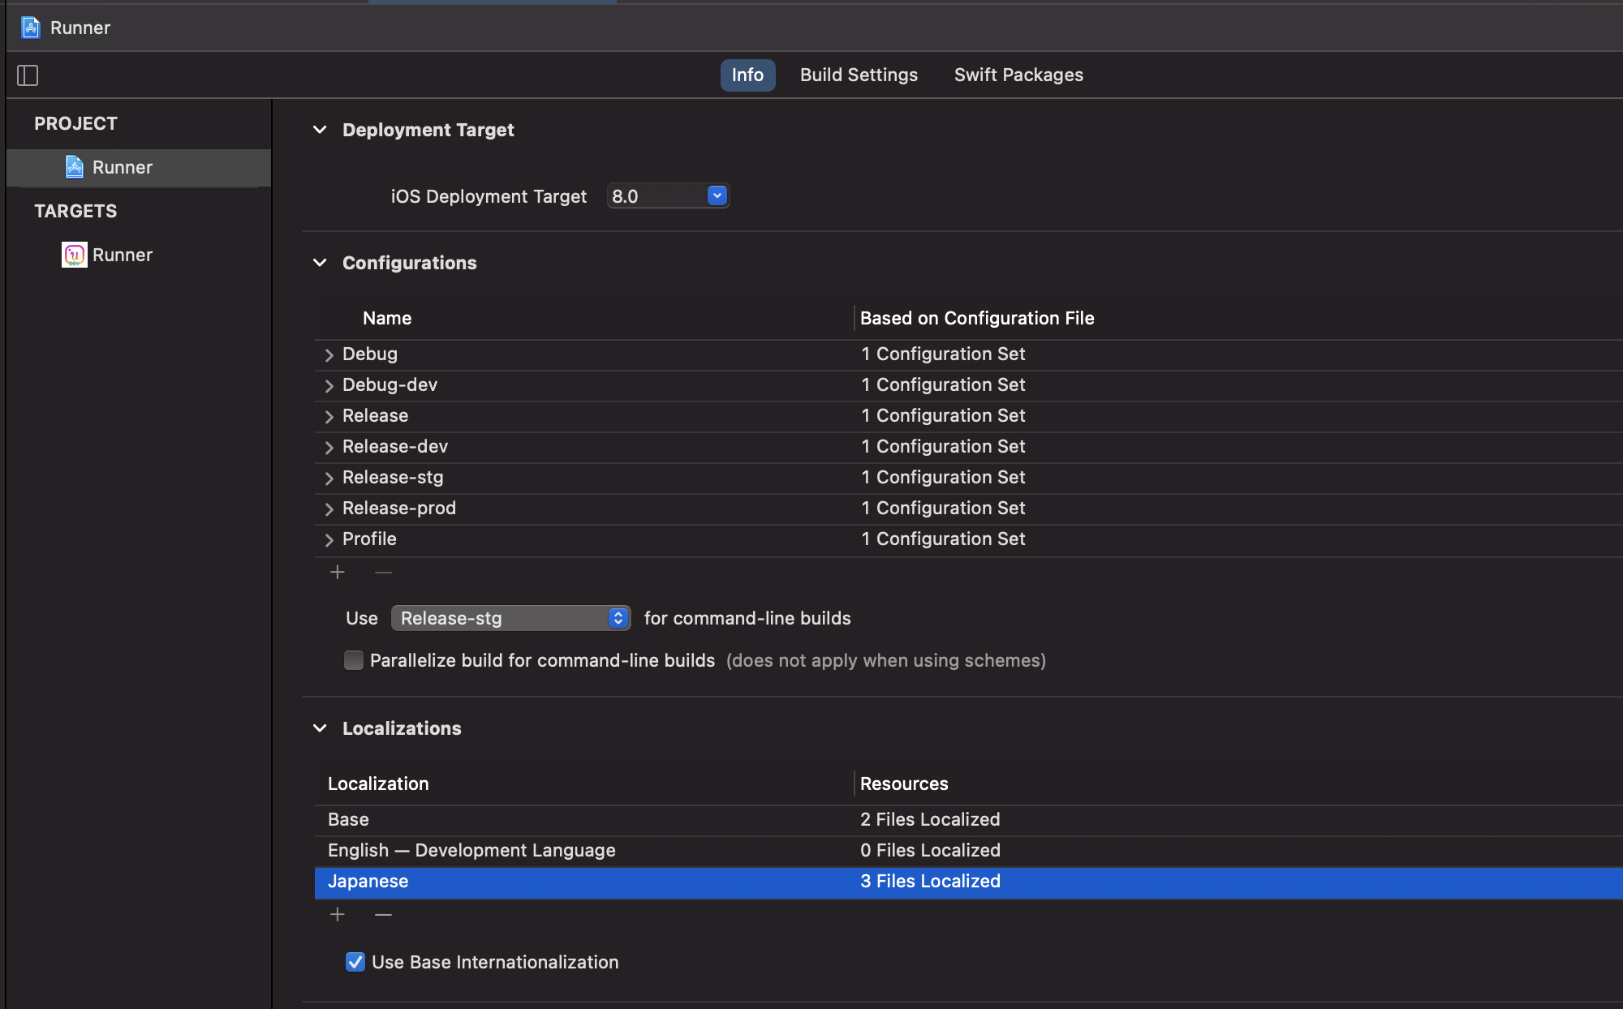Expand the Release-prod configuration
The width and height of the screenshot is (1623, 1009).
(x=329, y=509)
